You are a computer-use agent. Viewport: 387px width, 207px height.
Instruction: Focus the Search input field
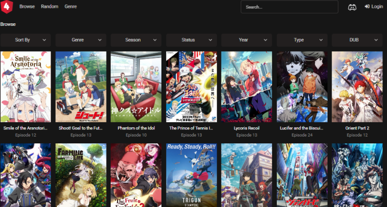pyautogui.click(x=289, y=7)
